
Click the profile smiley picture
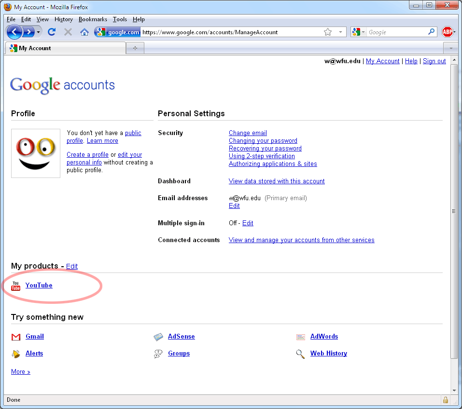coord(36,153)
